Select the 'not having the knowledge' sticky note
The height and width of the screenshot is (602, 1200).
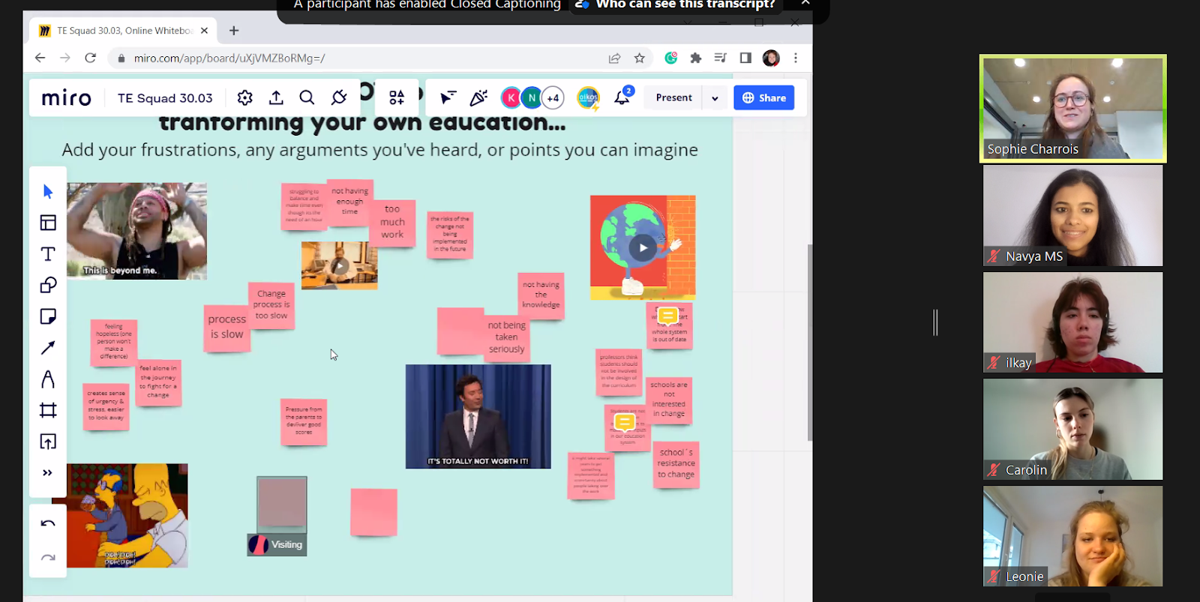[541, 295]
